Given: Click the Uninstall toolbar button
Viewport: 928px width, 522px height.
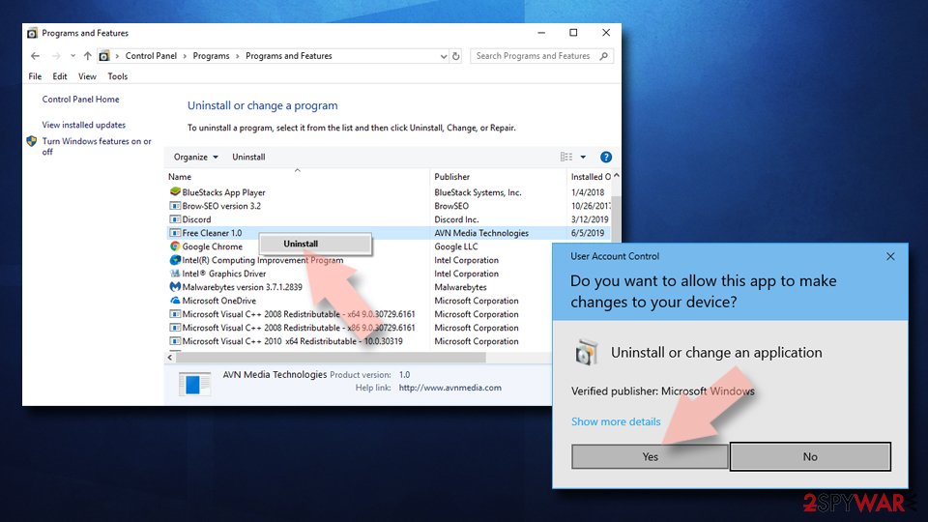Looking at the screenshot, I should [248, 157].
